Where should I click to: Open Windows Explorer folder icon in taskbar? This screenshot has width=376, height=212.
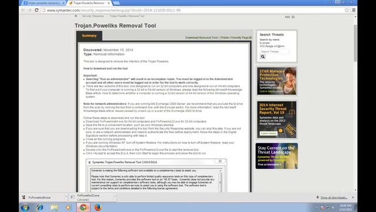pyautogui.click(x=55, y=207)
